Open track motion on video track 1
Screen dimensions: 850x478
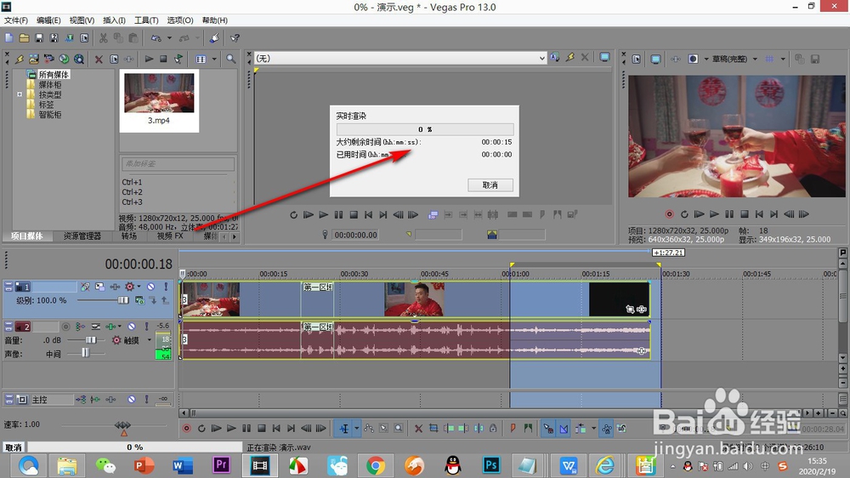pyautogui.click(x=99, y=287)
